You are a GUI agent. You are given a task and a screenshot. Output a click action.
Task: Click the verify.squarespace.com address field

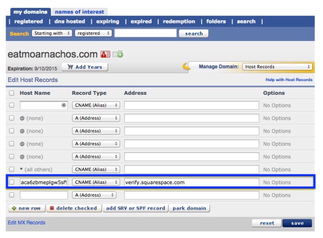[191, 182]
